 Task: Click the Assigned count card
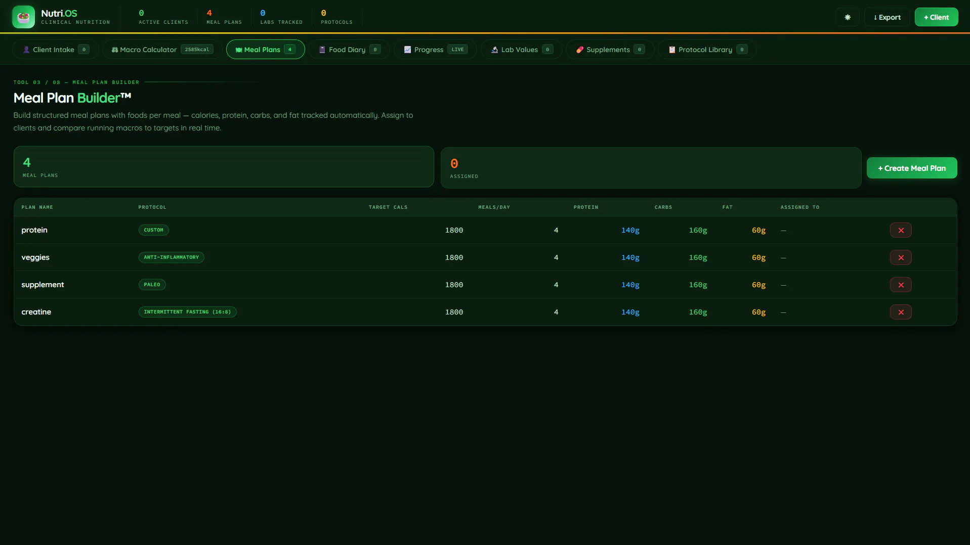pyautogui.click(x=651, y=168)
